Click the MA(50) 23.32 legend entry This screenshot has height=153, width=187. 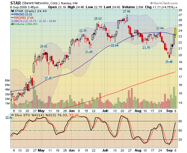coord(22,14)
